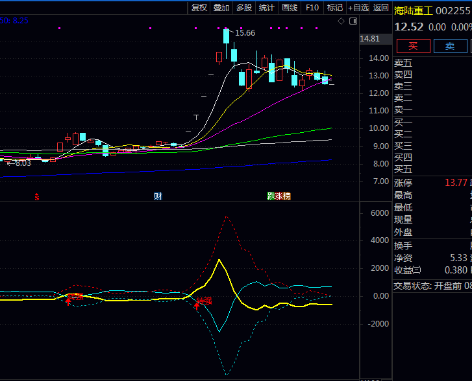472x381 pixels.
Task: Open F10 company information
Action: coord(312,8)
